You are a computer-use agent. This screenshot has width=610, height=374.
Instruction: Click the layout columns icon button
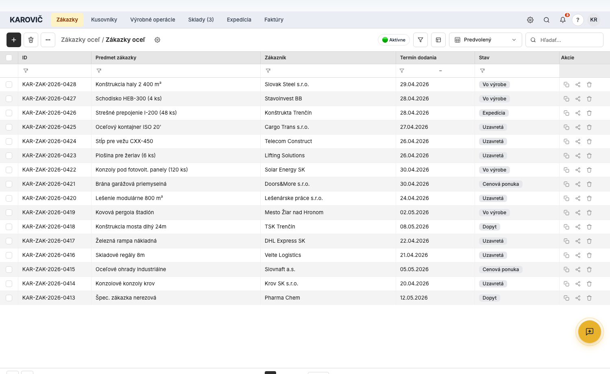point(438,40)
